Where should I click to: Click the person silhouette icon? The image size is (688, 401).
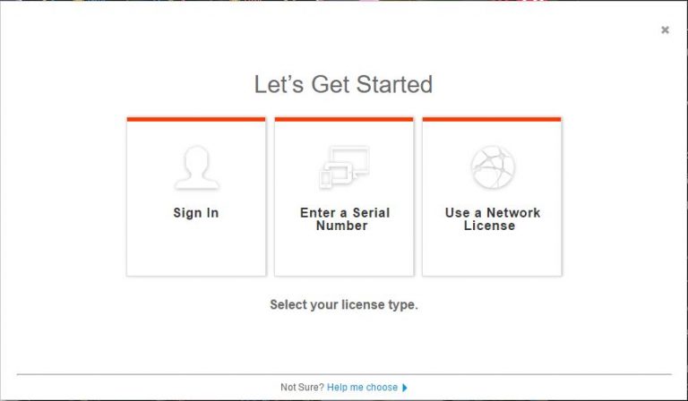tap(196, 167)
